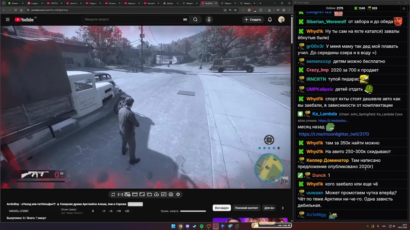Go to YouTube home via logo
Image resolution: width=410 pixels, height=230 pixels.
tap(24, 19)
